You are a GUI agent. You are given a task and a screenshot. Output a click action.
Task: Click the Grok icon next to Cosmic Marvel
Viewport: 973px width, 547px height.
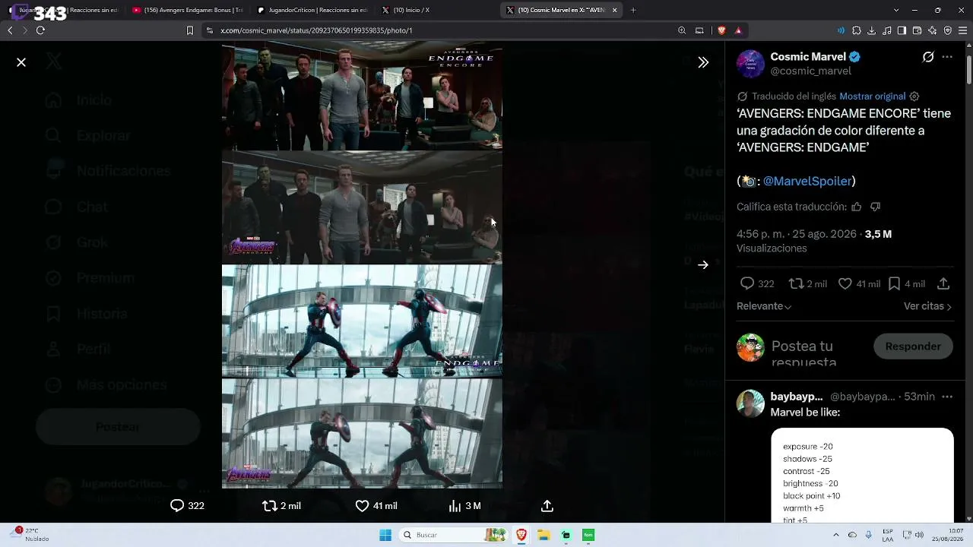(x=928, y=57)
